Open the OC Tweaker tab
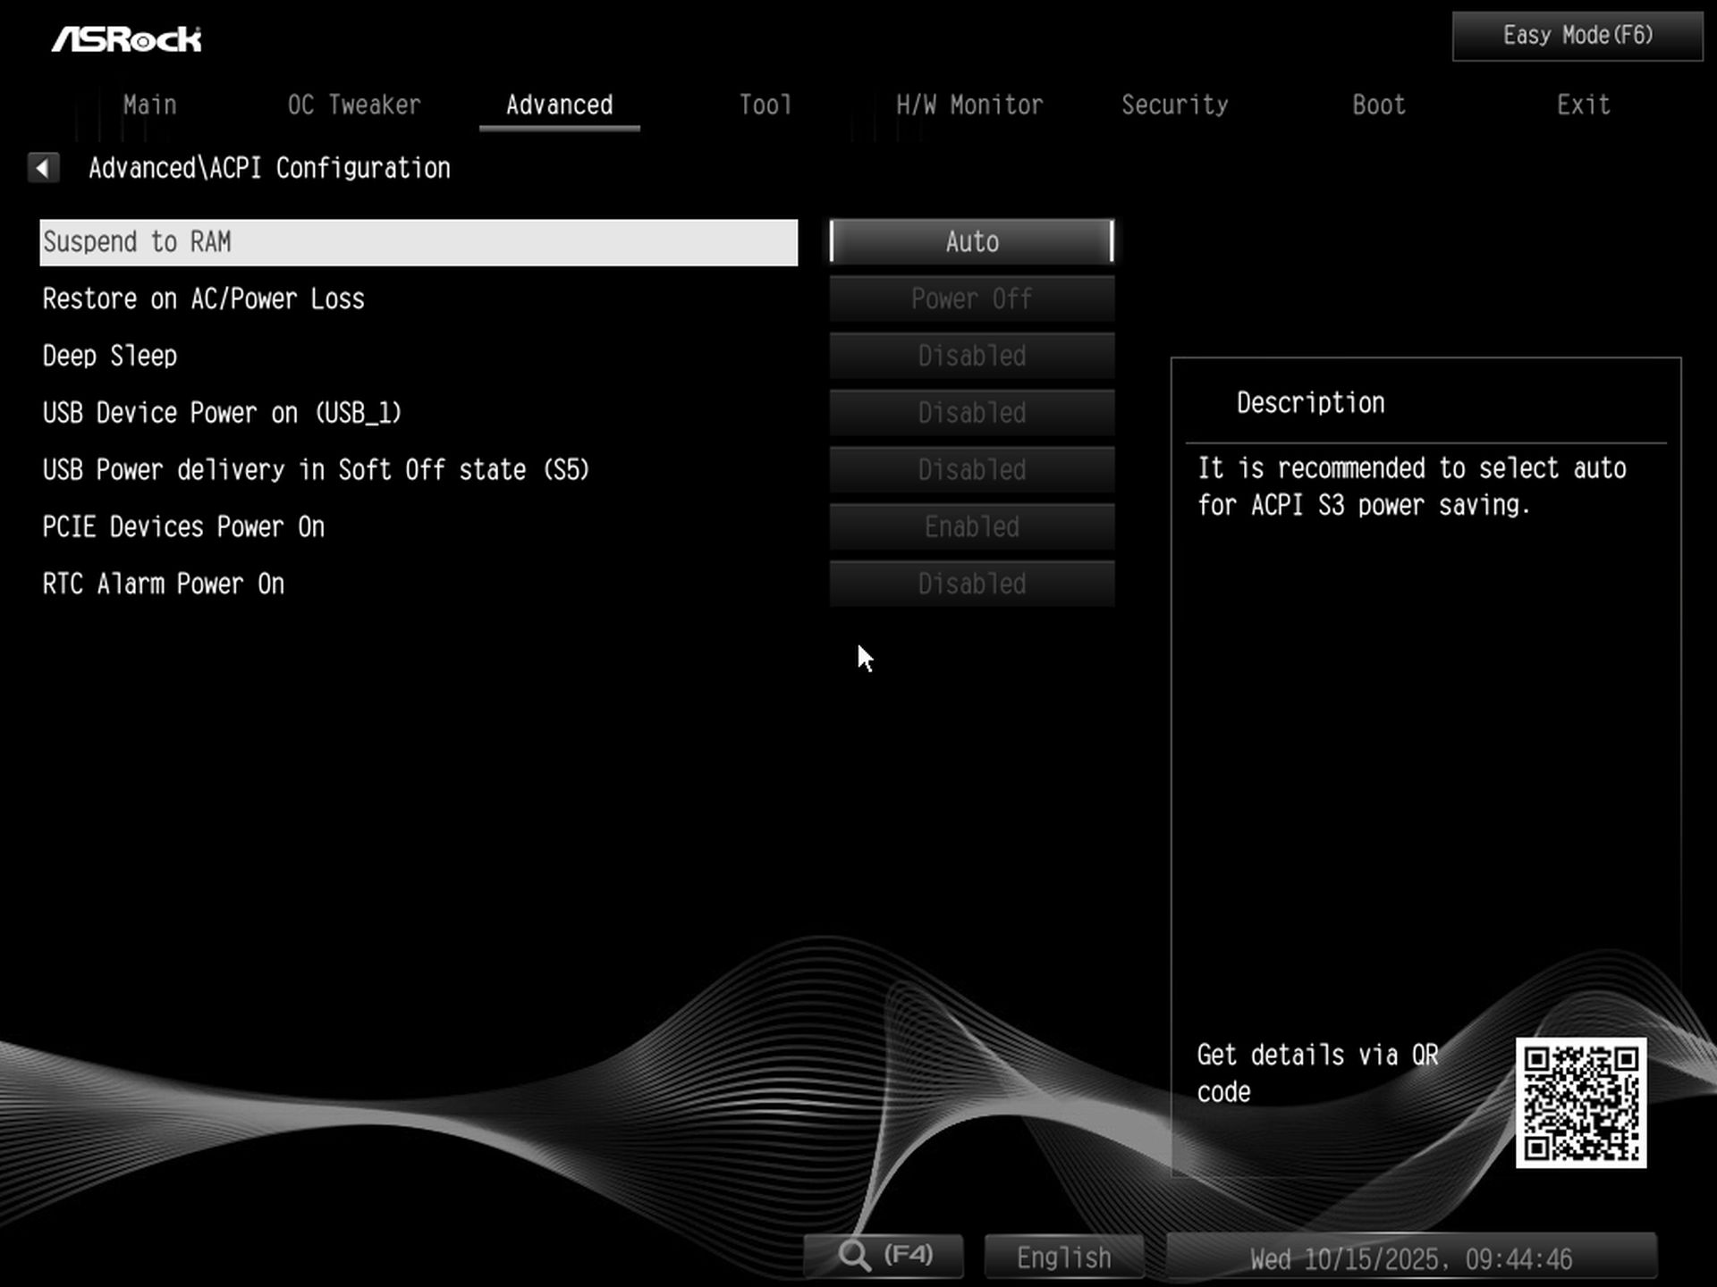Image resolution: width=1717 pixels, height=1287 pixels. (354, 105)
